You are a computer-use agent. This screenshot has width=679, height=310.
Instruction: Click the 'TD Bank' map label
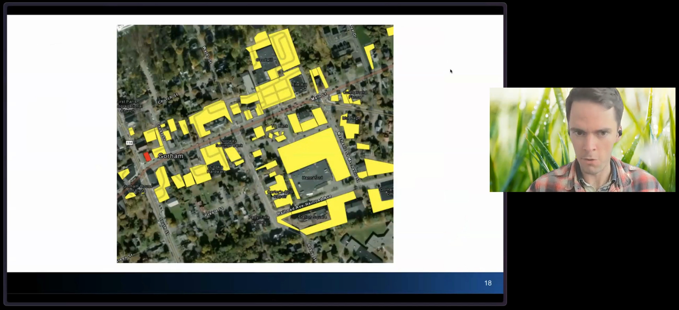coord(280,126)
